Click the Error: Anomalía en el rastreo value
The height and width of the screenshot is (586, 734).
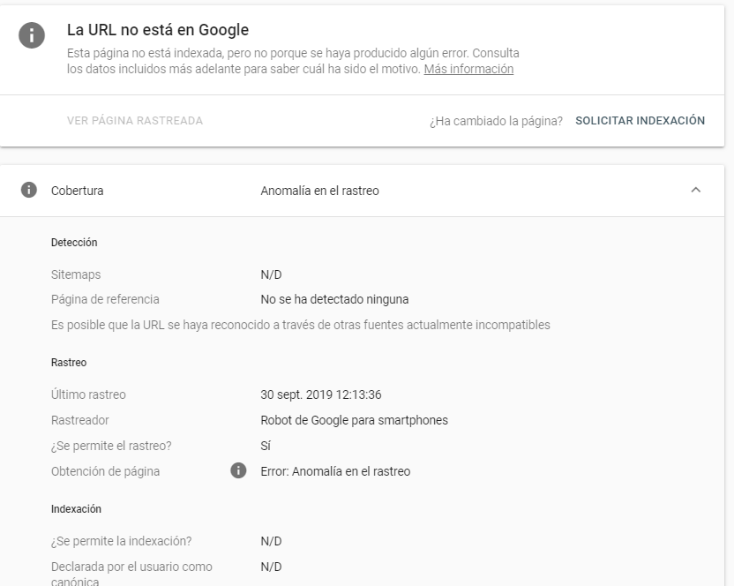click(335, 471)
